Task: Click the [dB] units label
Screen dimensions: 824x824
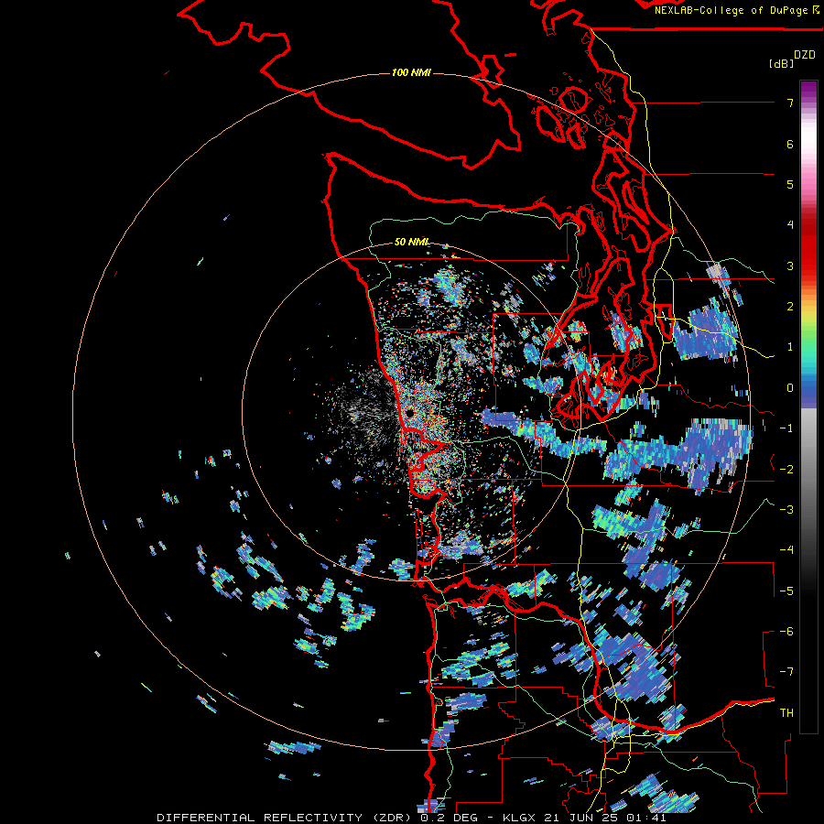Action: click(x=782, y=63)
